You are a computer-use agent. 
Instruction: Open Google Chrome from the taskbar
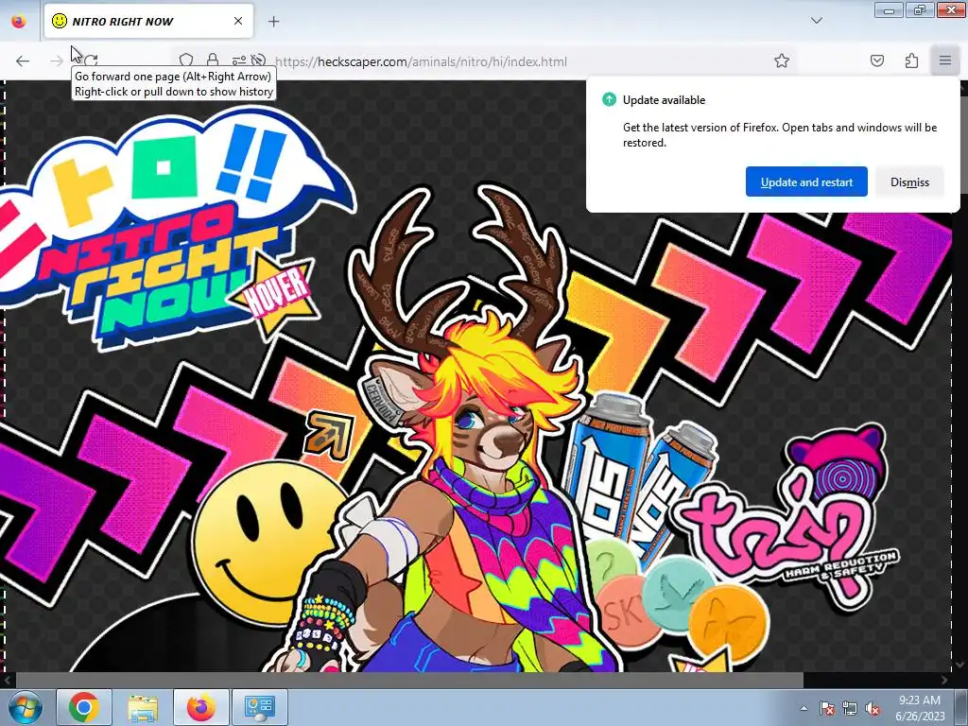click(84, 707)
